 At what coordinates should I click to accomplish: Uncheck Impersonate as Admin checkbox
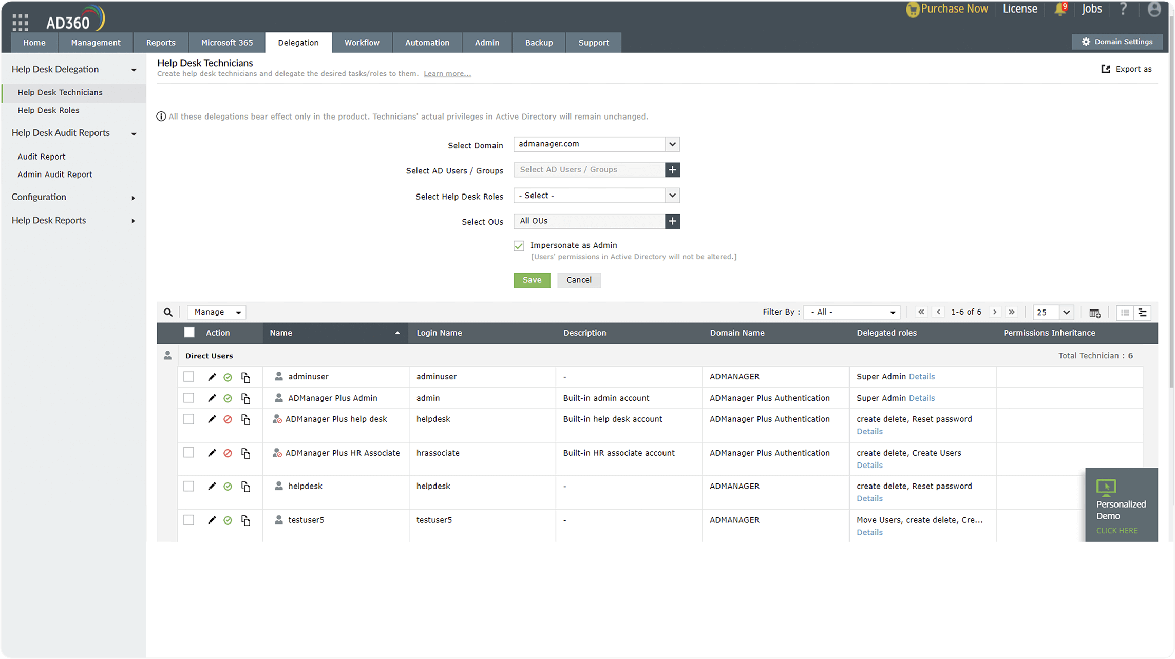point(519,246)
